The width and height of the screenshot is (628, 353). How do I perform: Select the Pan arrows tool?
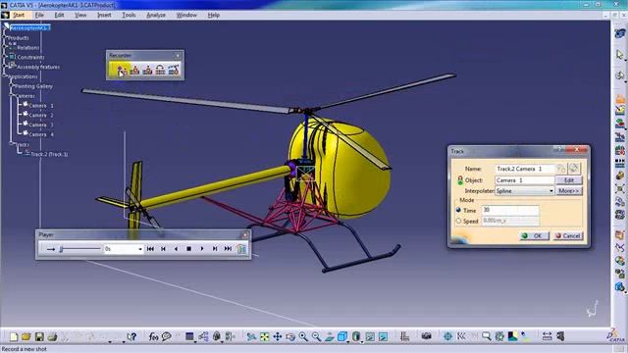pos(277,337)
